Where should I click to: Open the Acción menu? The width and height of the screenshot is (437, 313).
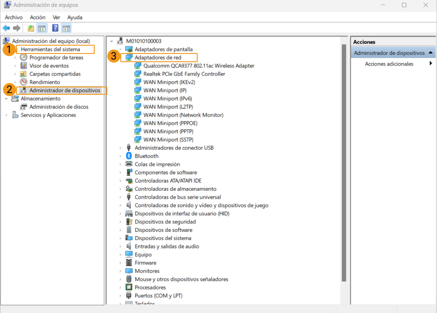click(x=37, y=17)
